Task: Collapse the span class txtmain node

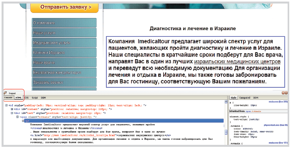Action: [x=18, y=117]
